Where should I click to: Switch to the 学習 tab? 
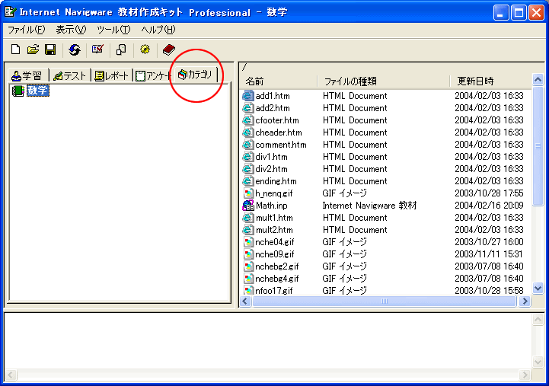[28, 75]
